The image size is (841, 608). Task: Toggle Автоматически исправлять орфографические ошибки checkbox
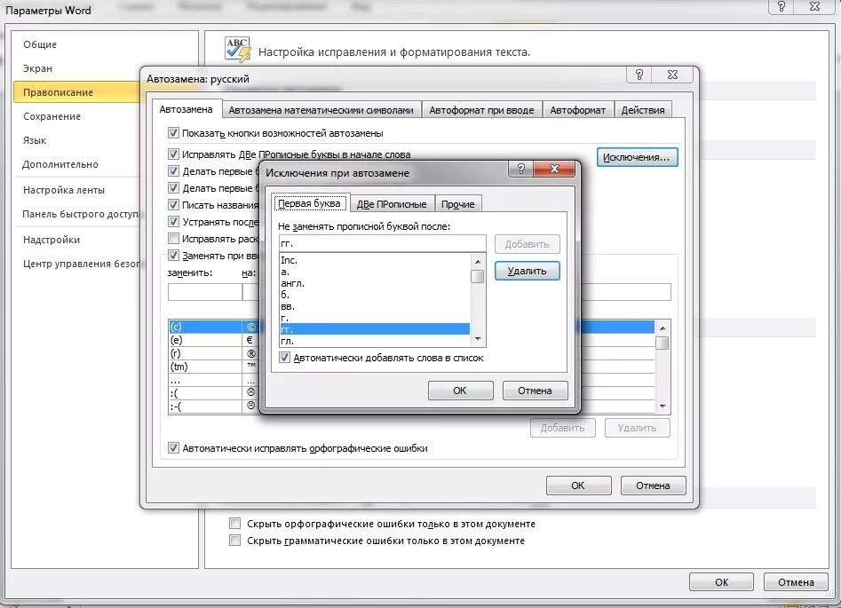(x=173, y=447)
